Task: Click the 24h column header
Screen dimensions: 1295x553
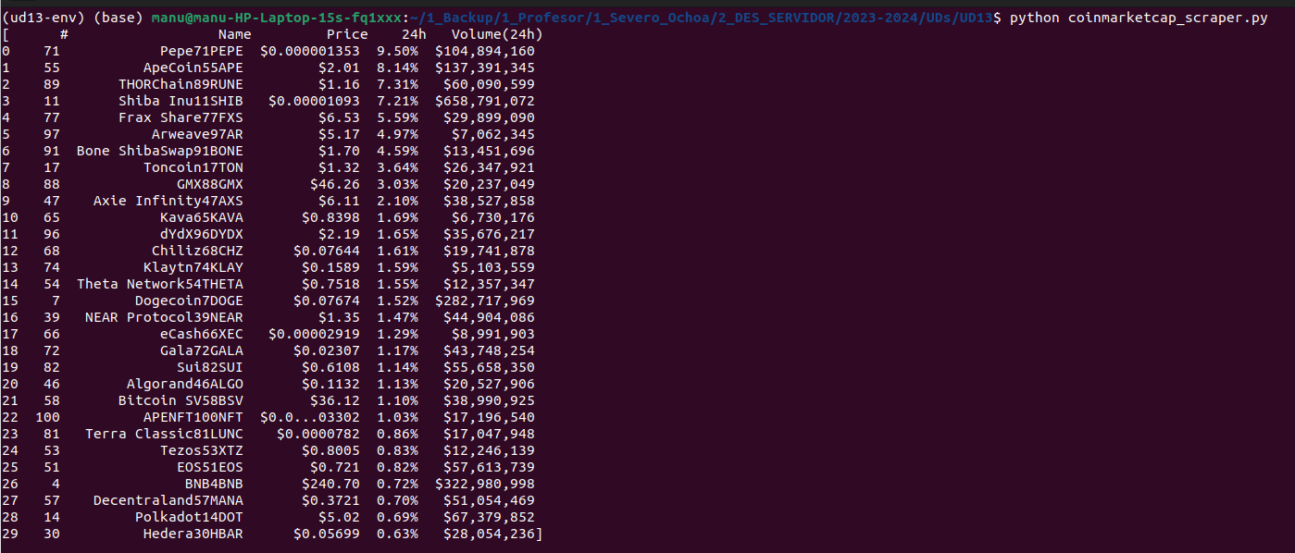Action: pos(414,34)
